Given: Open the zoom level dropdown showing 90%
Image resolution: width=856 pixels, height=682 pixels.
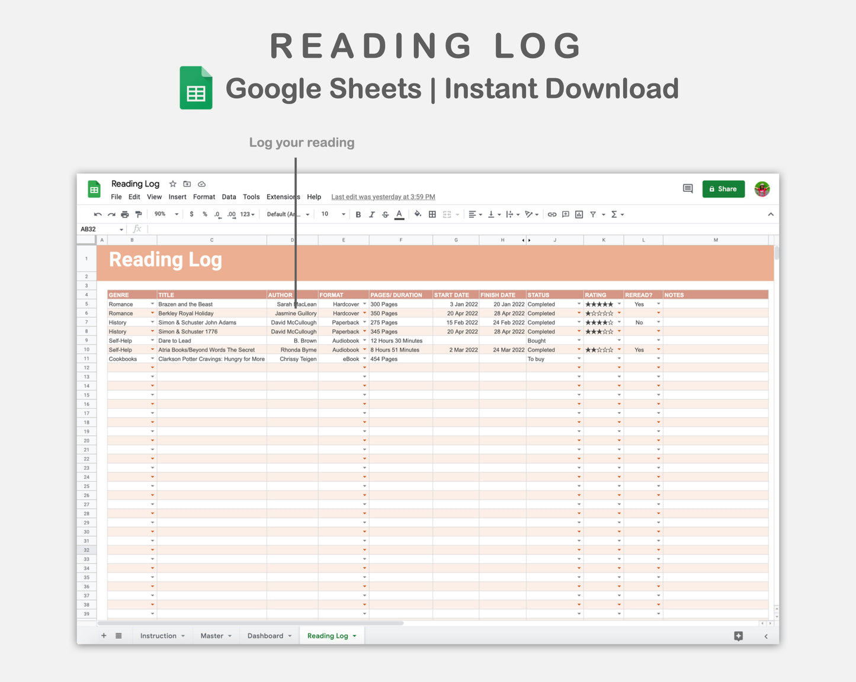Looking at the screenshot, I should [x=165, y=214].
